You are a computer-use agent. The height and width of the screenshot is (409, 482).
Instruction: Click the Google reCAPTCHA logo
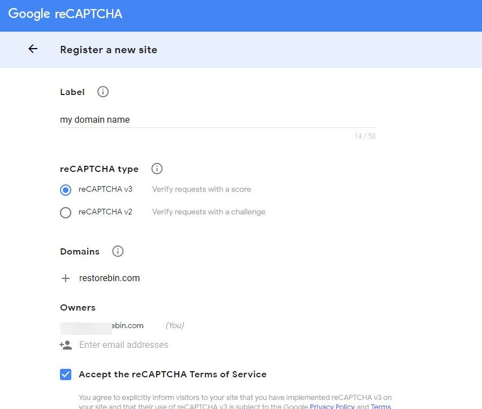point(65,14)
